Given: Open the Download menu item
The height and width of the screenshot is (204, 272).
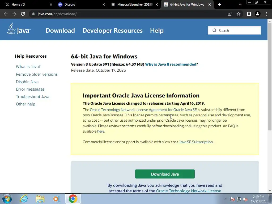Looking at the screenshot, I should (x=60, y=31).
